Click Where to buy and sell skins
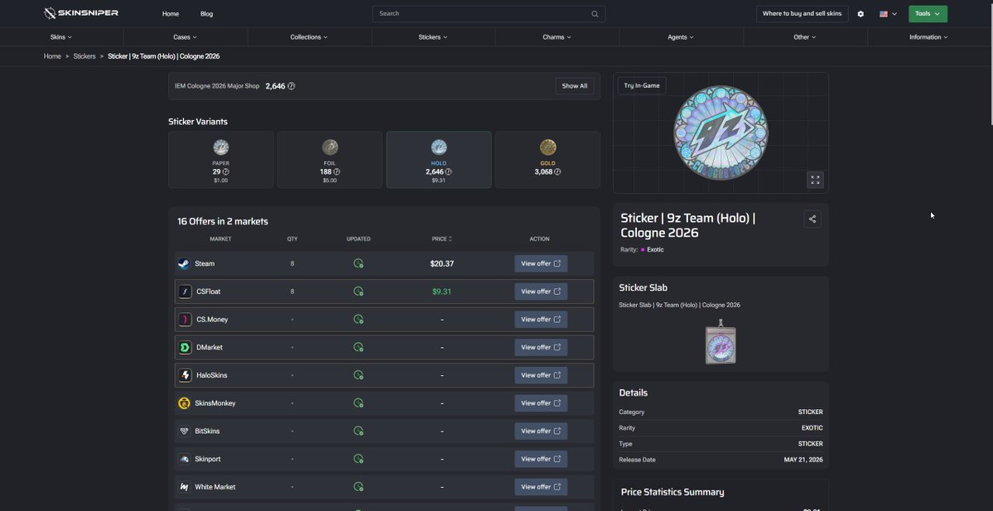993x511 pixels. (802, 14)
